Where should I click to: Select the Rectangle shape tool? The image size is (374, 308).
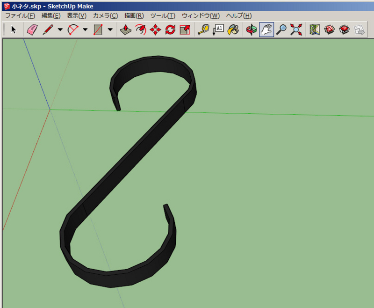pyautogui.click(x=98, y=29)
